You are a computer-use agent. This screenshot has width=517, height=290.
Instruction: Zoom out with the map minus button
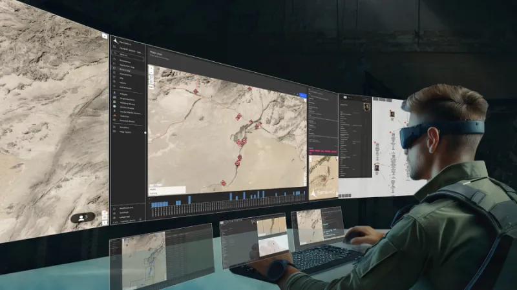[x=151, y=73]
